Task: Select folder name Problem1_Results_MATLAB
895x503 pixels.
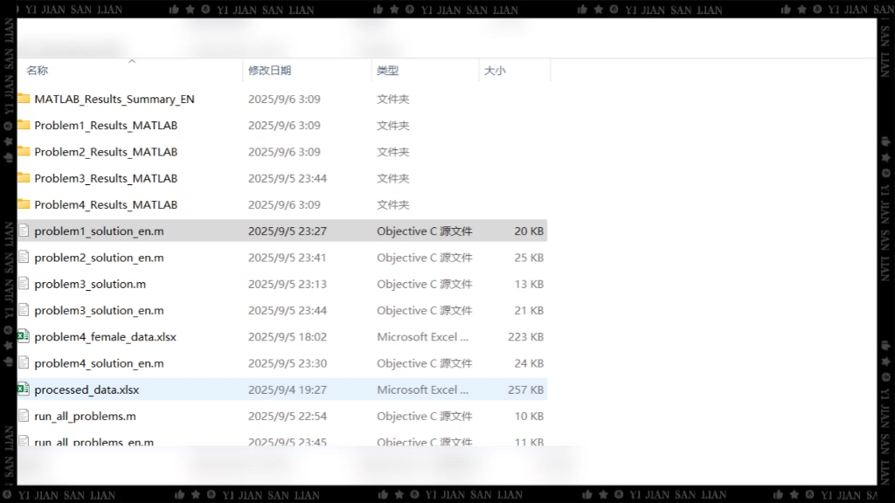Action: click(x=106, y=125)
